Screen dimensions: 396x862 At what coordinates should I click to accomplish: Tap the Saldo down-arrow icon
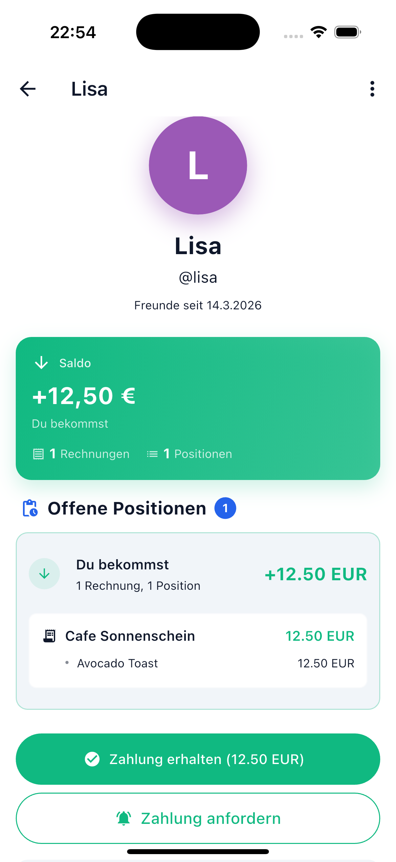click(41, 363)
